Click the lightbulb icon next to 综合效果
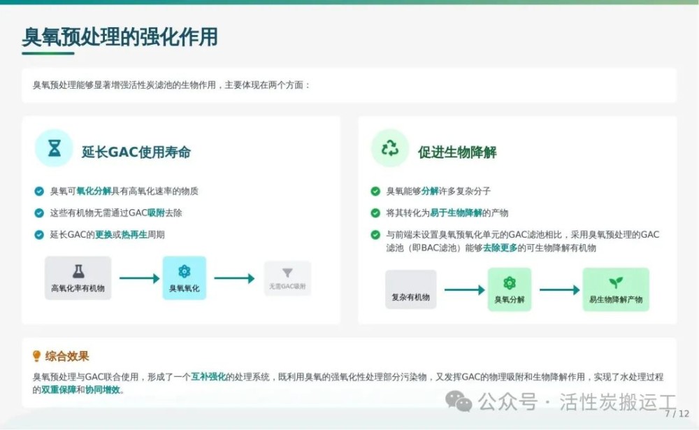Image resolution: width=699 pixels, height=430 pixels. click(37, 357)
